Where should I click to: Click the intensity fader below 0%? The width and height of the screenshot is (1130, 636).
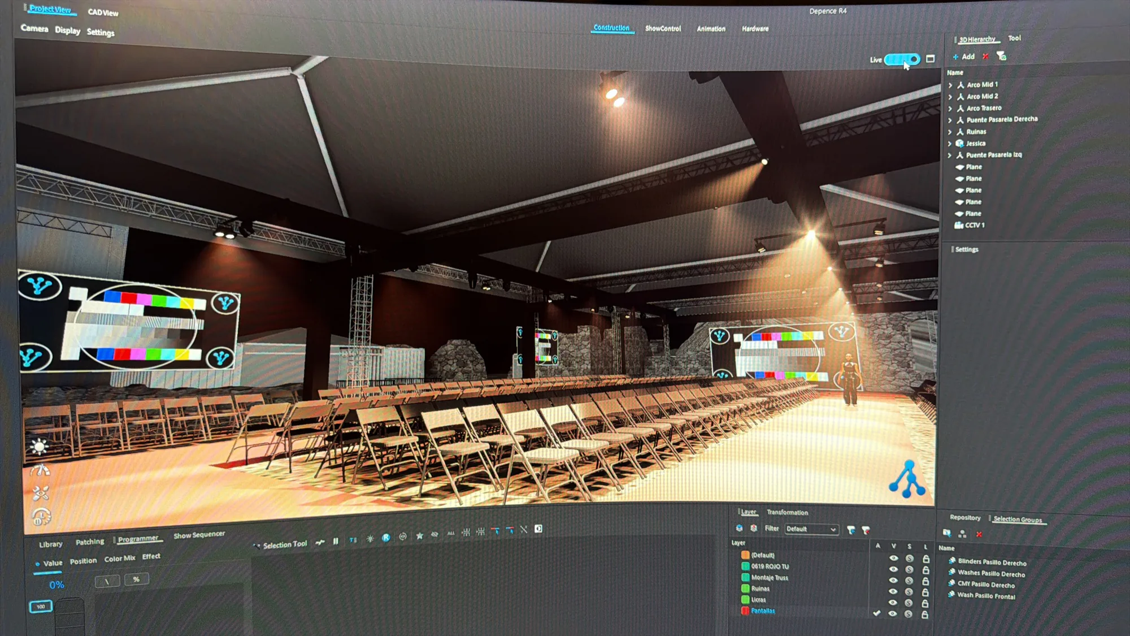click(x=69, y=617)
